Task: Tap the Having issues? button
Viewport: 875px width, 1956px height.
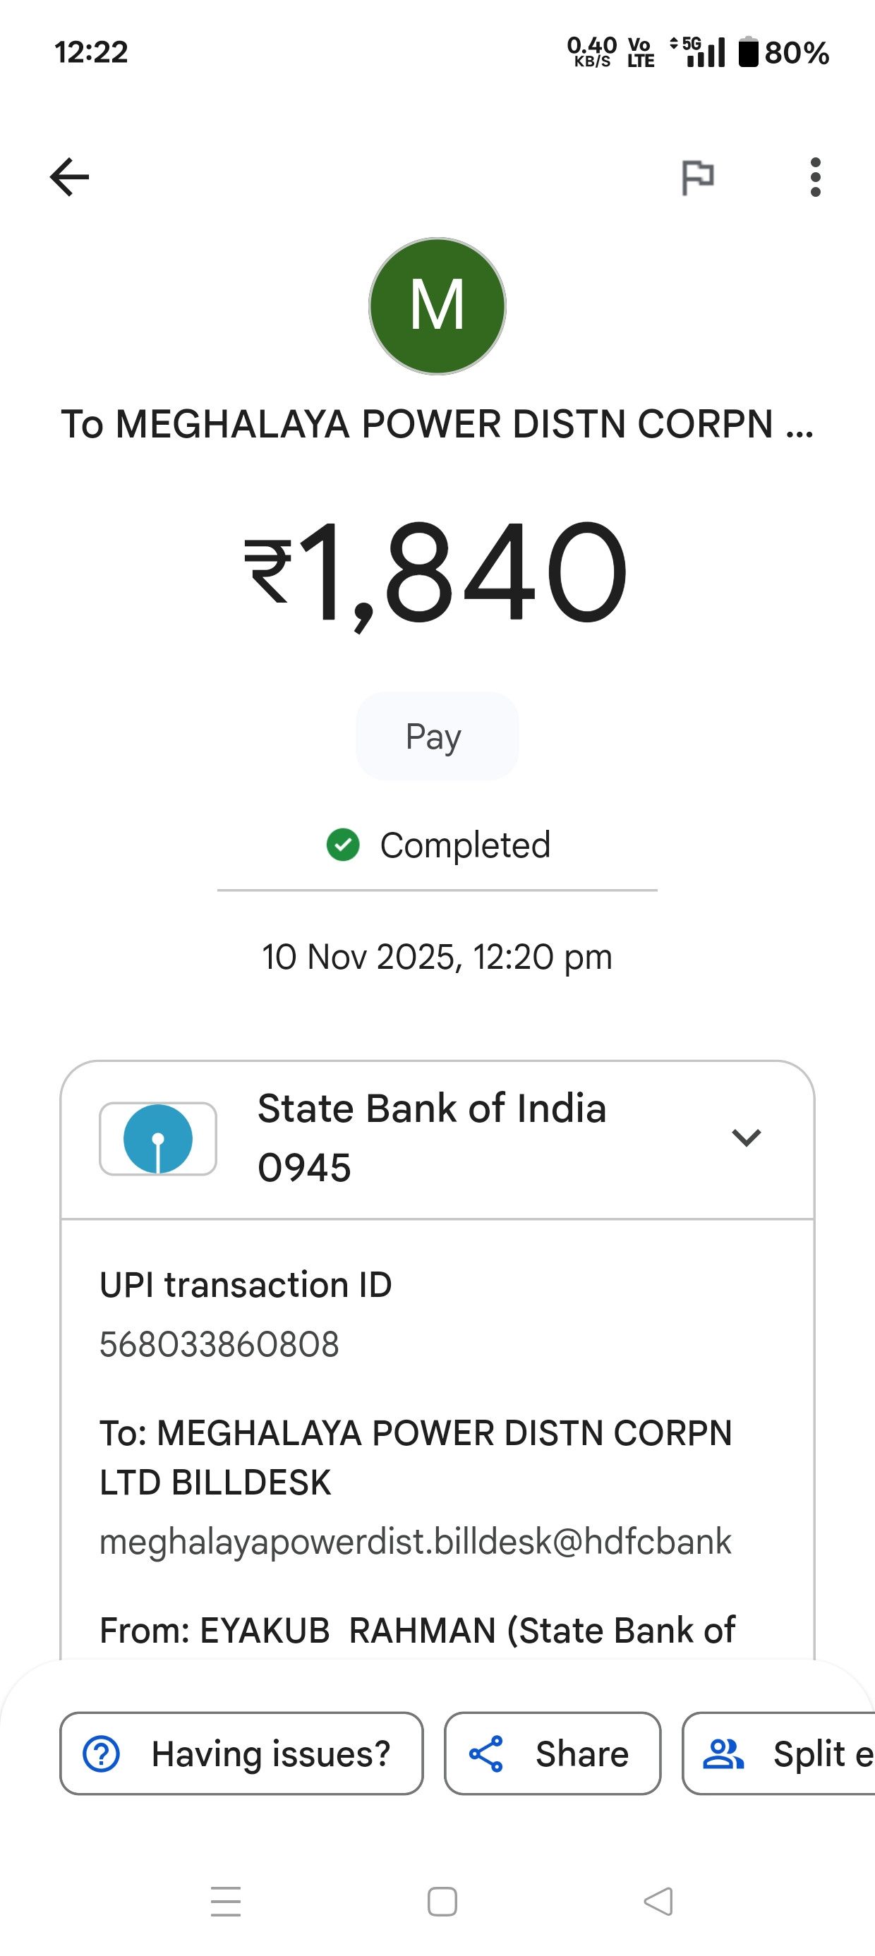Action: point(241,1754)
